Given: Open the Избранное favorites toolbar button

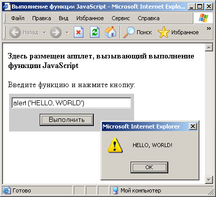Looking at the screenshot, I should 178,32.
